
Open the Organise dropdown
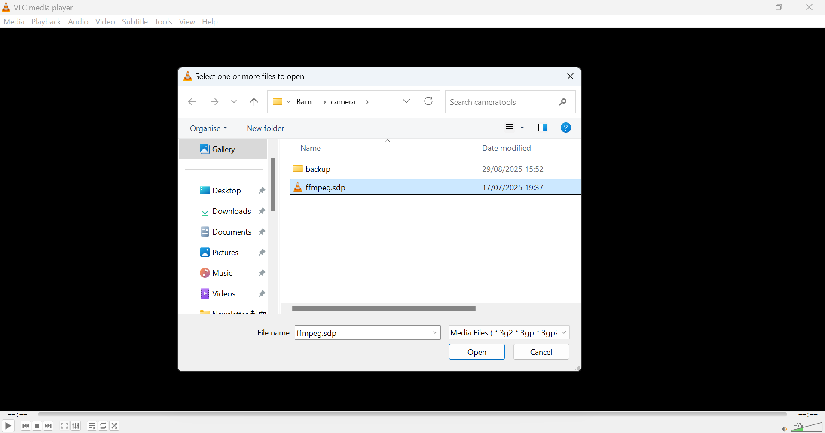tap(208, 128)
